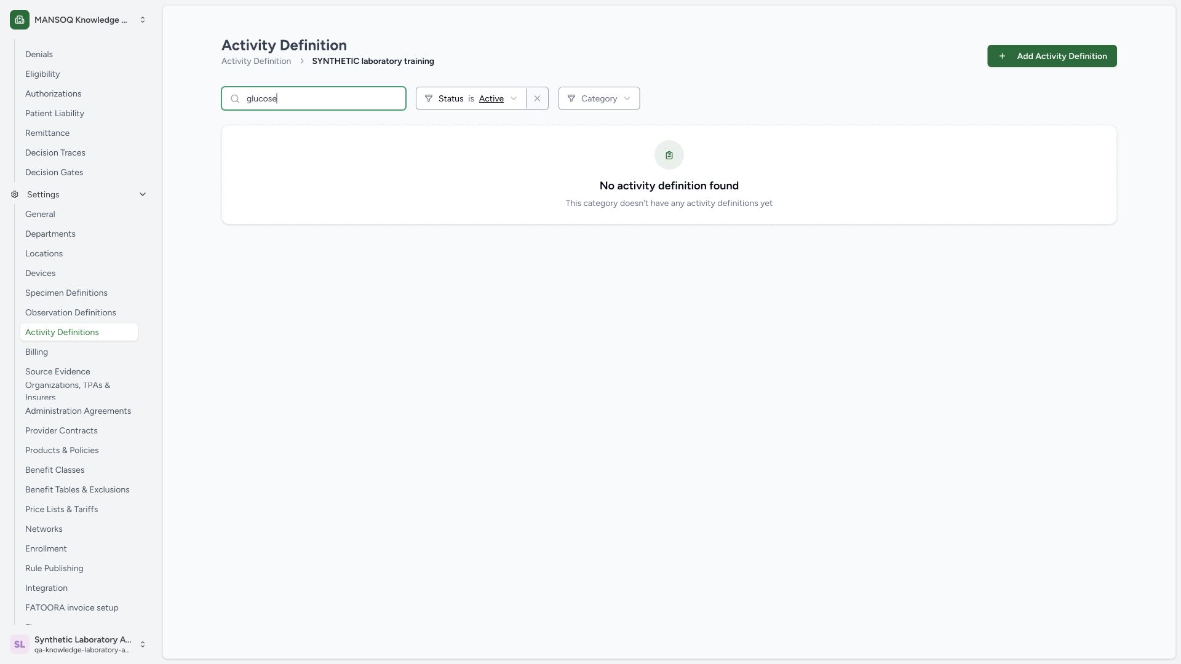Image resolution: width=1181 pixels, height=664 pixels.
Task: Open Benefit Tables & Exclusions
Action: click(x=78, y=489)
